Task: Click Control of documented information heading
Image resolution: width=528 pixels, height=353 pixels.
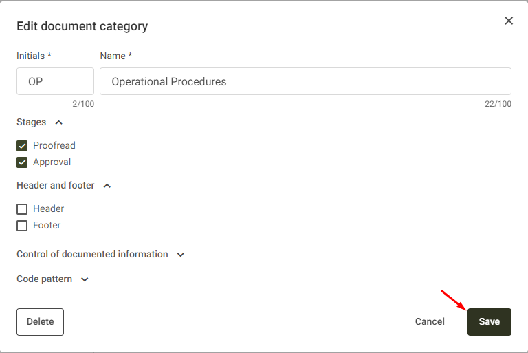Action: tap(92, 255)
